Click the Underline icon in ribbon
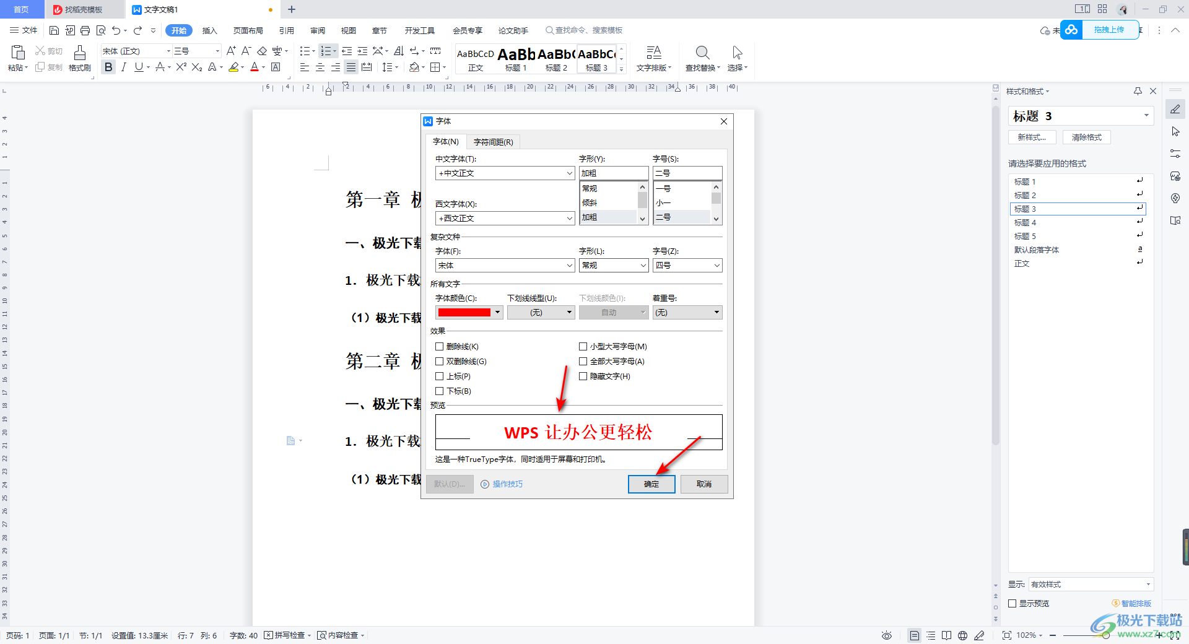Viewport: 1189px width, 644px height. [139, 67]
